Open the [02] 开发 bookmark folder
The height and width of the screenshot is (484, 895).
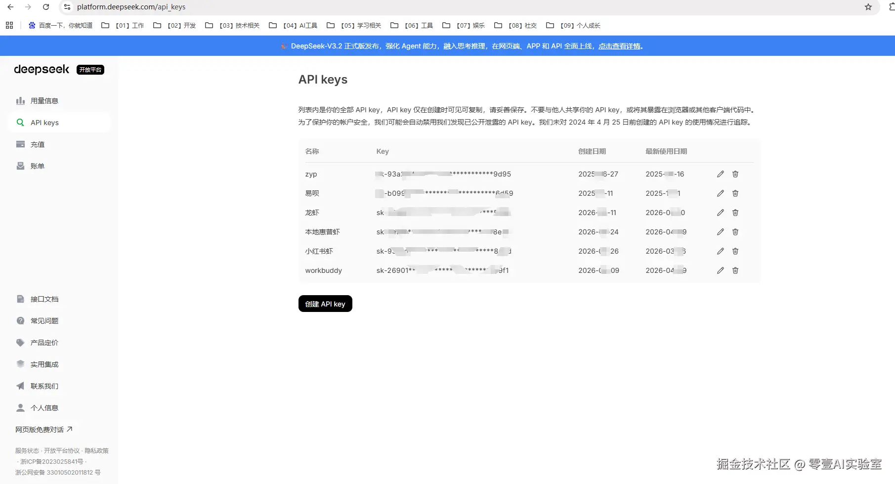174,25
